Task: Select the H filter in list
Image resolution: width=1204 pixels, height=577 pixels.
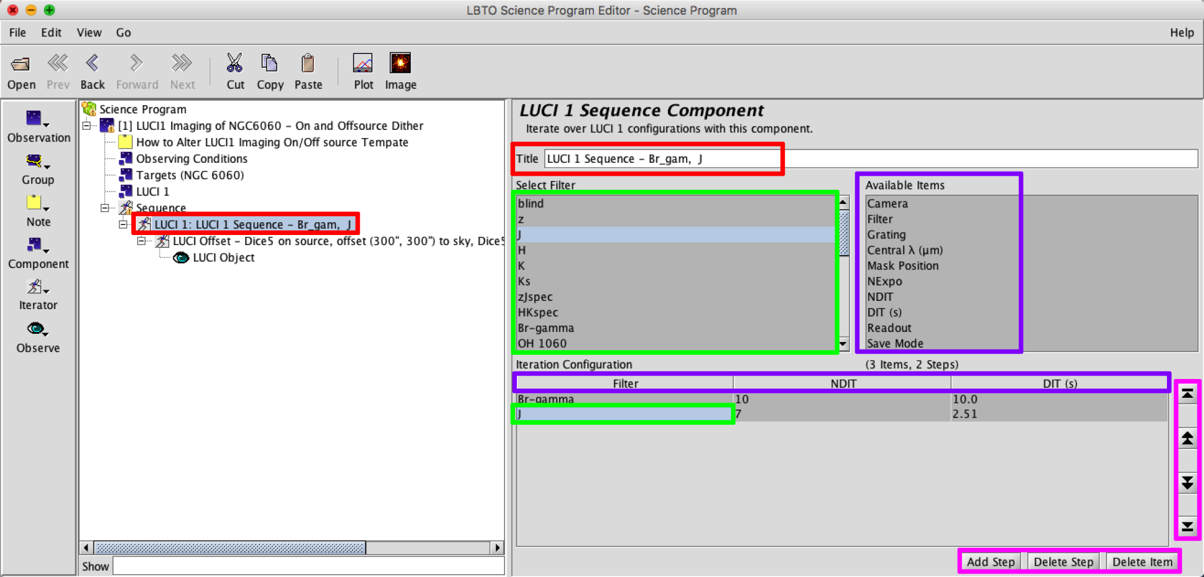Action: 676,250
